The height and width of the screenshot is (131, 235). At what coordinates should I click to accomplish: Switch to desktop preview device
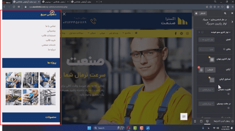[x=207, y=121]
